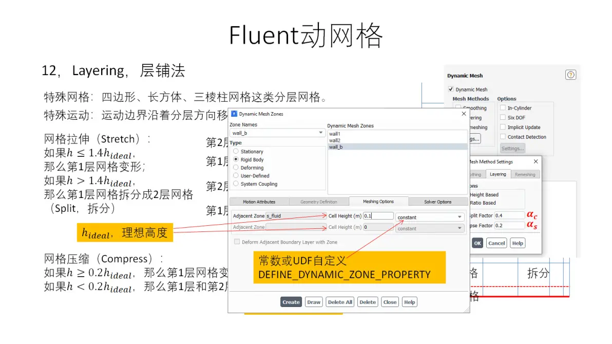Select the User-Defined zone type
Screen dimensions: 612x344
point(236,176)
